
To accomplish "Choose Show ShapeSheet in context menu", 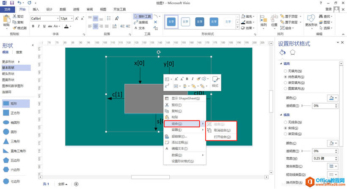I will coord(185,99).
